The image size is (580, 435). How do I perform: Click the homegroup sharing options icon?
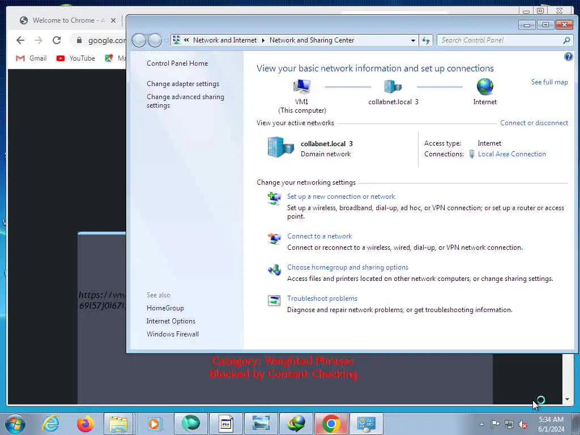(274, 270)
